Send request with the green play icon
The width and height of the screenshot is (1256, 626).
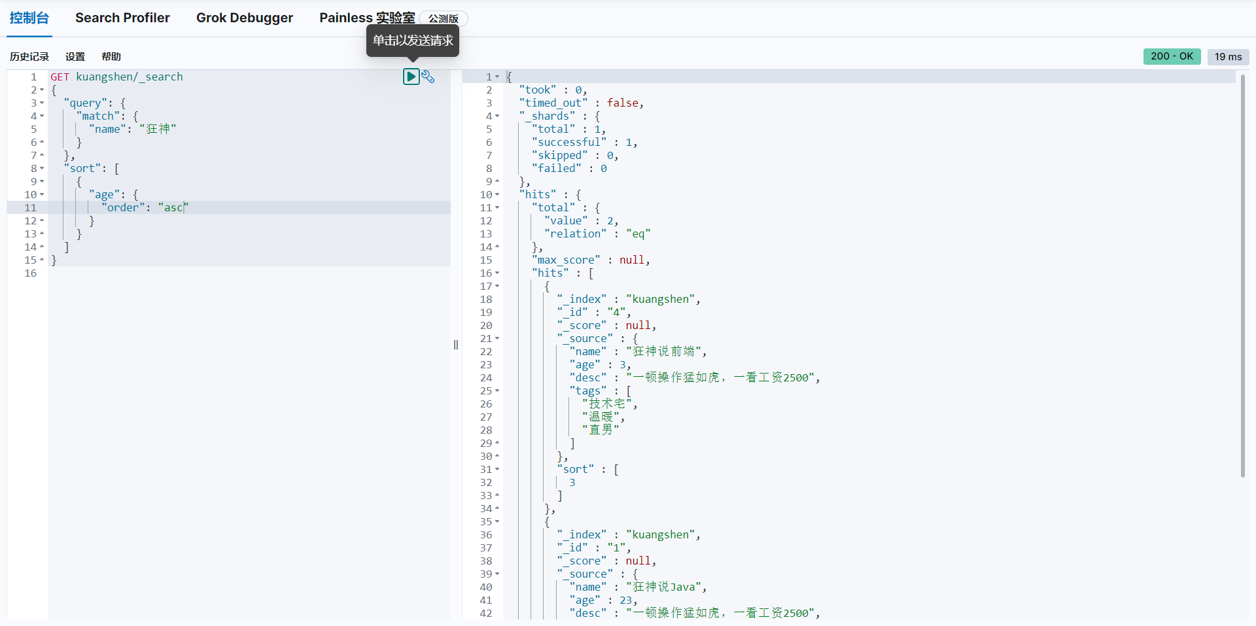point(411,77)
